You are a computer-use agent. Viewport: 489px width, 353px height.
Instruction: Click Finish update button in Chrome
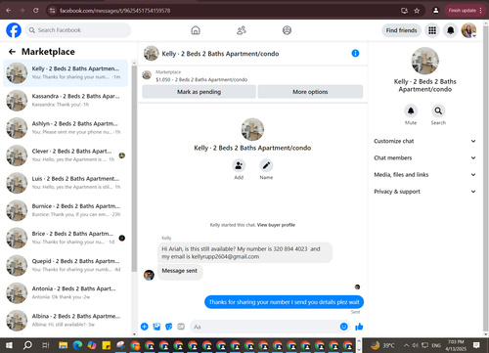coord(465,11)
